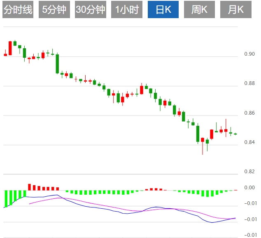261x238 pixels.
Task: Click the 0.84 price axis label
Action: pos(249,142)
